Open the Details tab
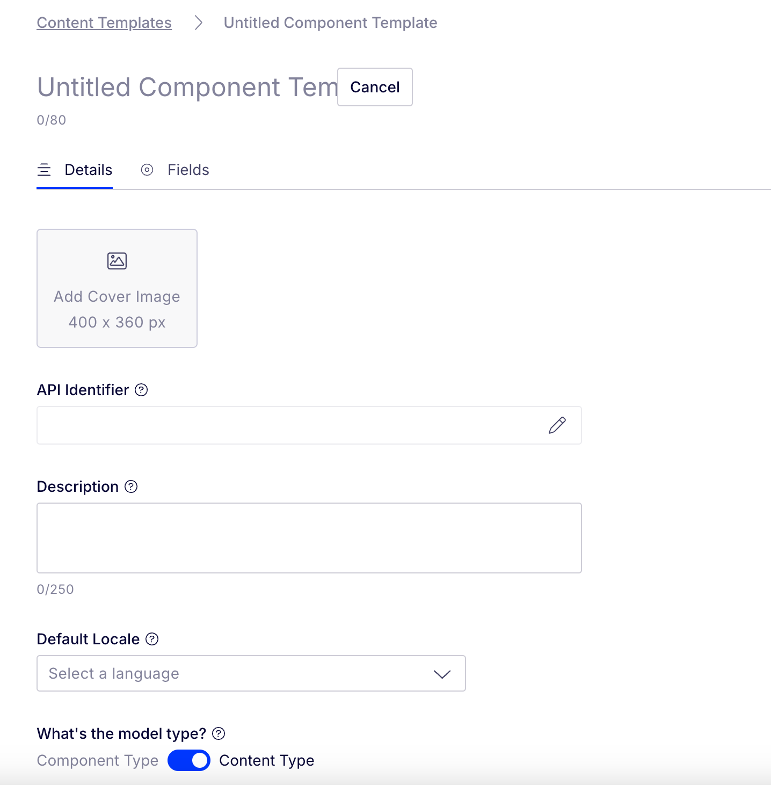Screen dimensions: 771x785 88,170
